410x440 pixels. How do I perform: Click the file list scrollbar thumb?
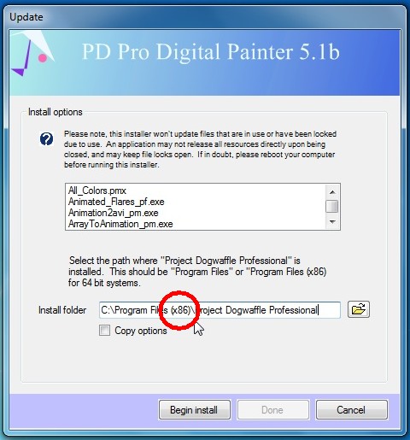[x=332, y=206]
